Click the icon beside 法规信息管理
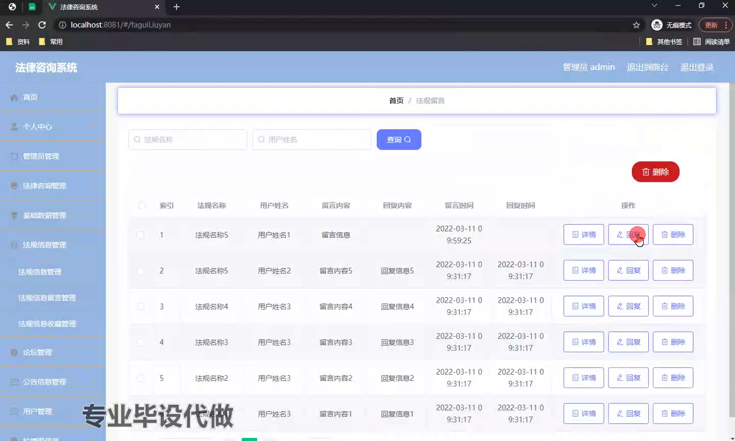Screen dimensions: 735x441 pos(14,245)
